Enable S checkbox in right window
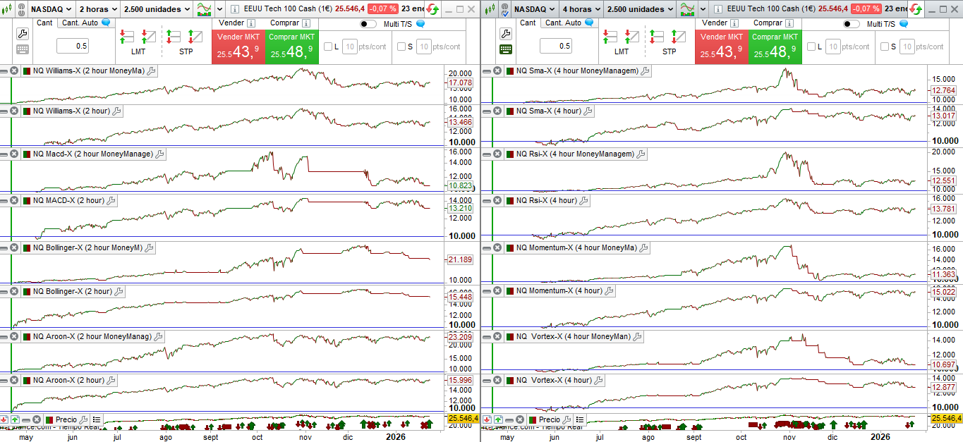 885,47
